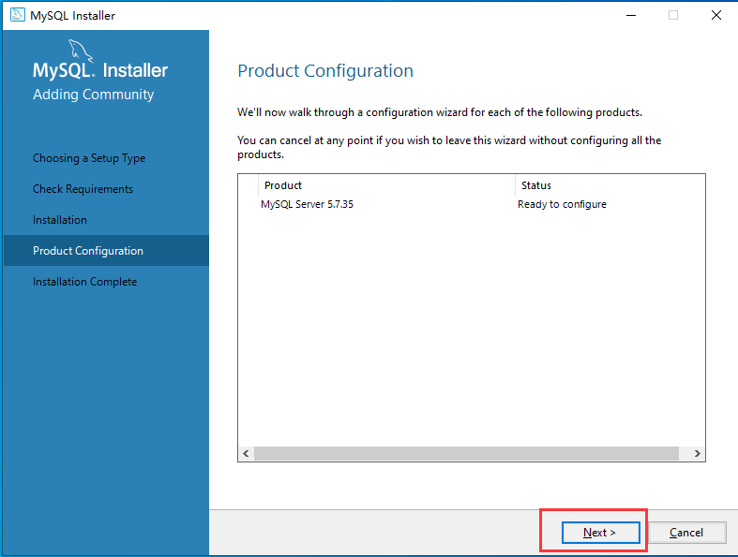Image resolution: width=738 pixels, height=557 pixels.
Task: Go to Check Requirements step
Action: [x=83, y=189]
